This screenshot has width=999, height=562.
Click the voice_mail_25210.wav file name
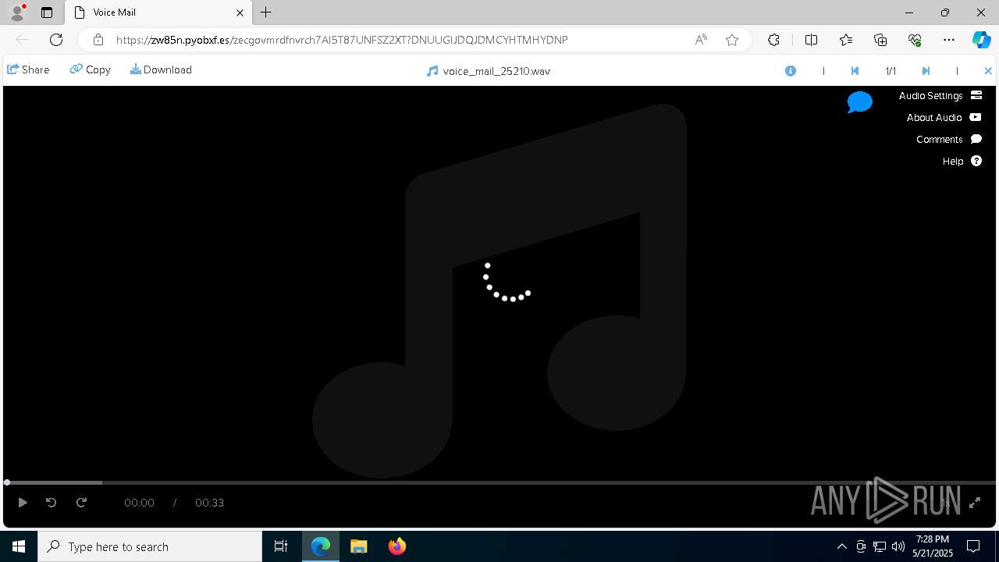coord(496,71)
